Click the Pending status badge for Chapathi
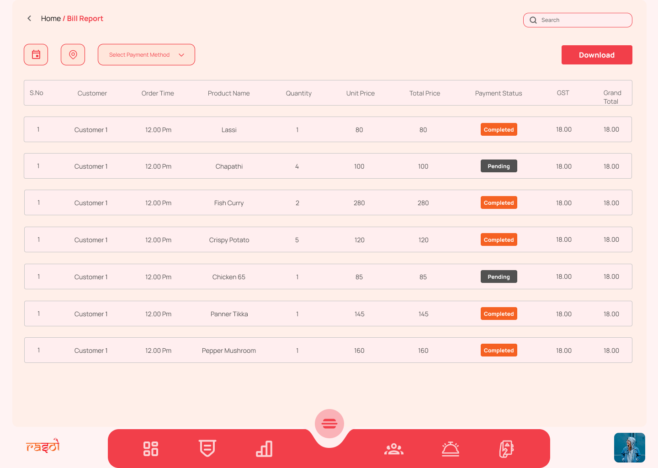Viewport: 658px width, 468px height. pos(499,166)
